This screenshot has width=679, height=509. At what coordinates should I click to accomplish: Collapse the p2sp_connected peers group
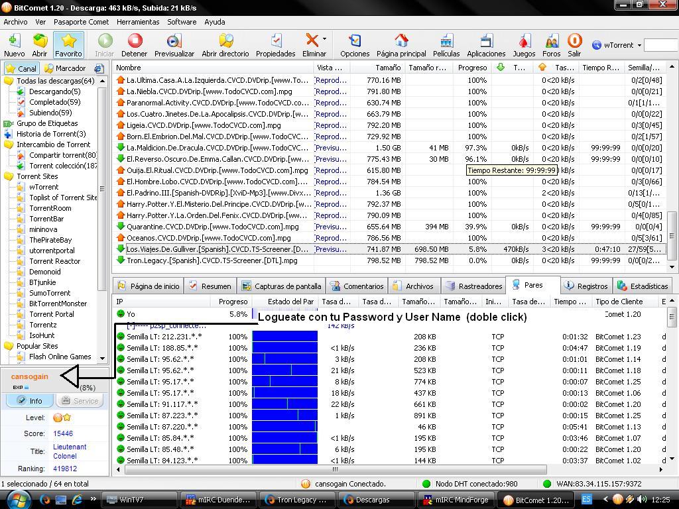click(131, 325)
